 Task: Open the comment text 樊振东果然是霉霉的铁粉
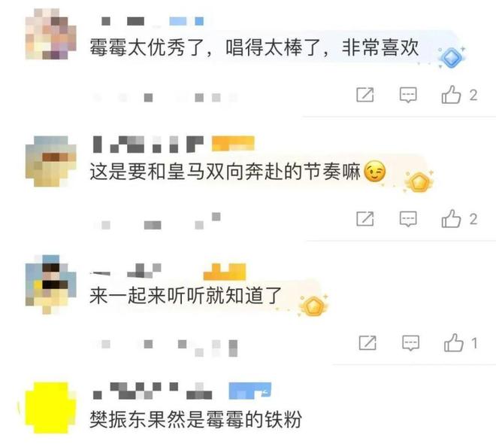coord(196,420)
